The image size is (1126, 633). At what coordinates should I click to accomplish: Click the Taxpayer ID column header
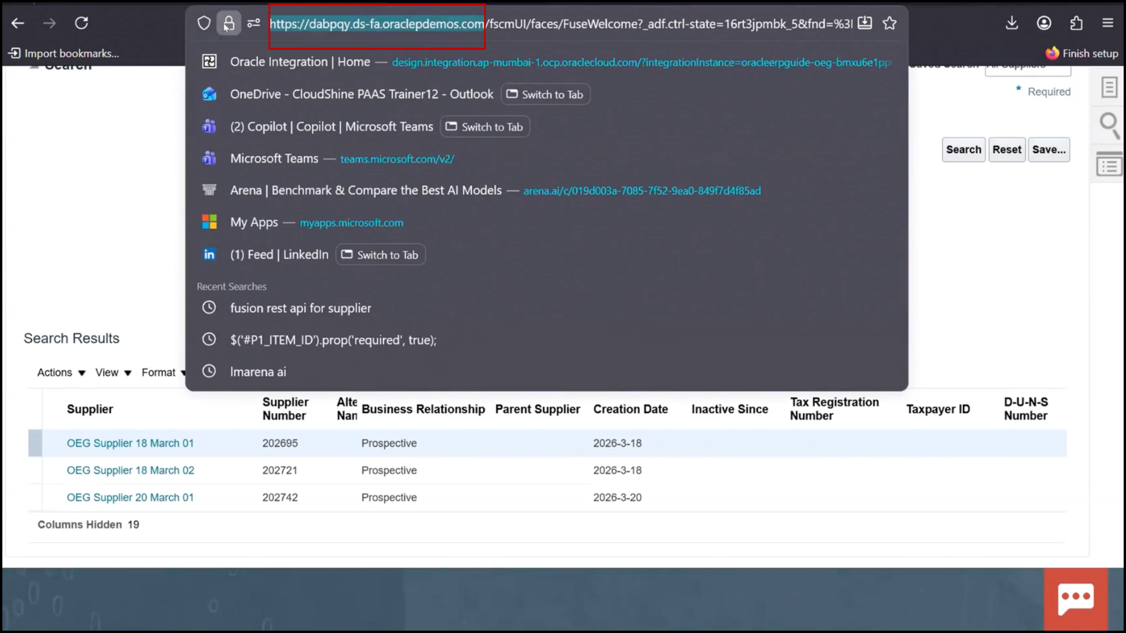coord(938,409)
